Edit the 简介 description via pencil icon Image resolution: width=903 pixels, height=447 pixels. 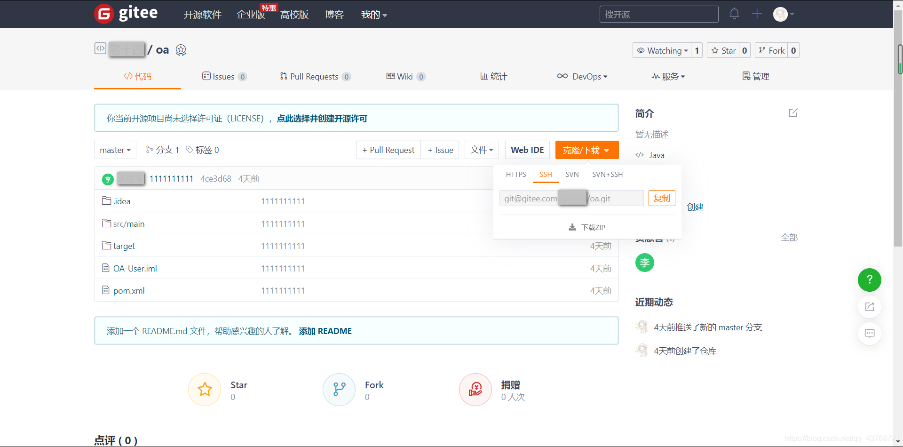793,113
